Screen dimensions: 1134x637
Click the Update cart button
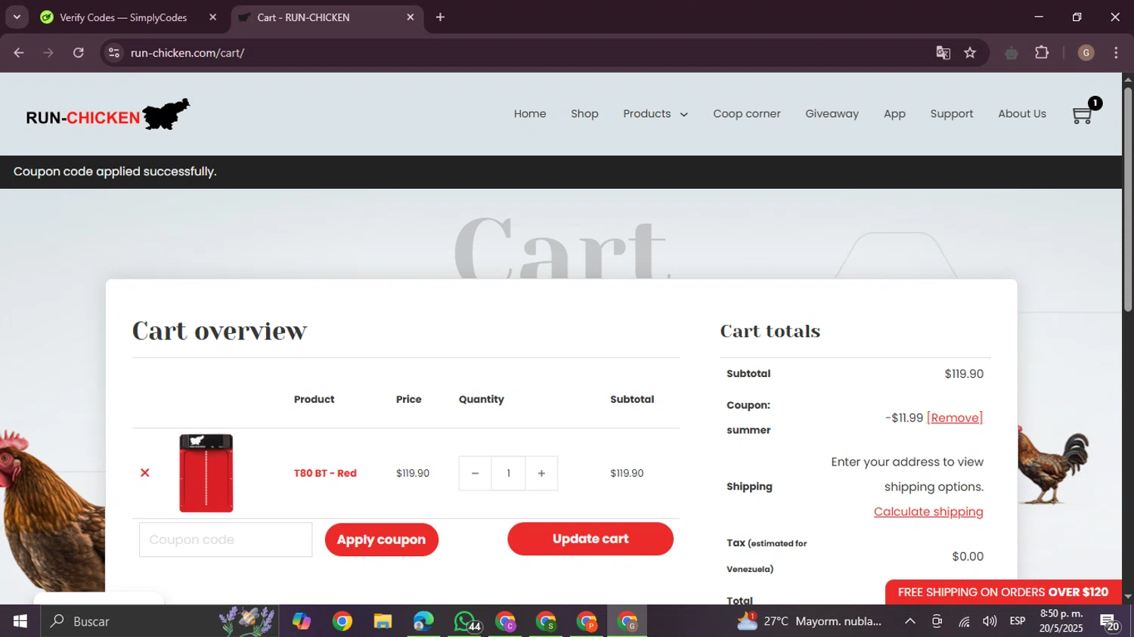(x=590, y=539)
